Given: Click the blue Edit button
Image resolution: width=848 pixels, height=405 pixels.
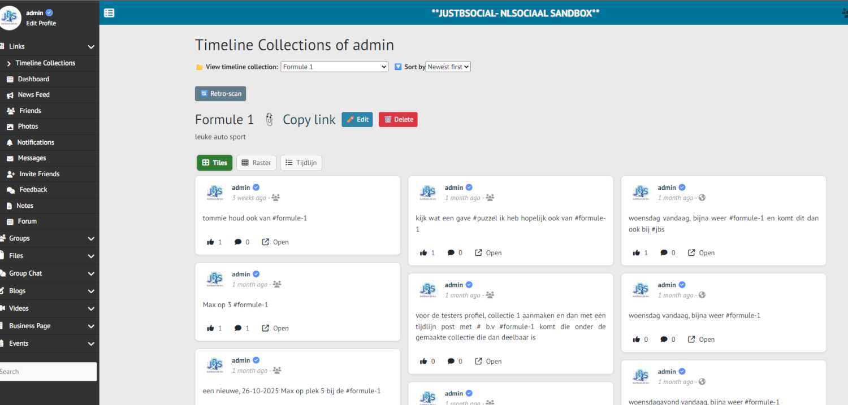Looking at the screenshot, I should pyautogui.click(x=357, y=120).
